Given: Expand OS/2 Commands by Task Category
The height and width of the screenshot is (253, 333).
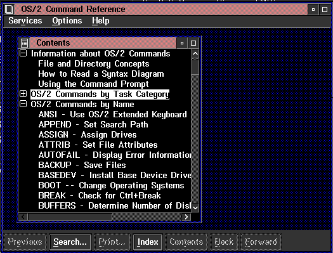Looking at the screenshot, I should [23, 94].
